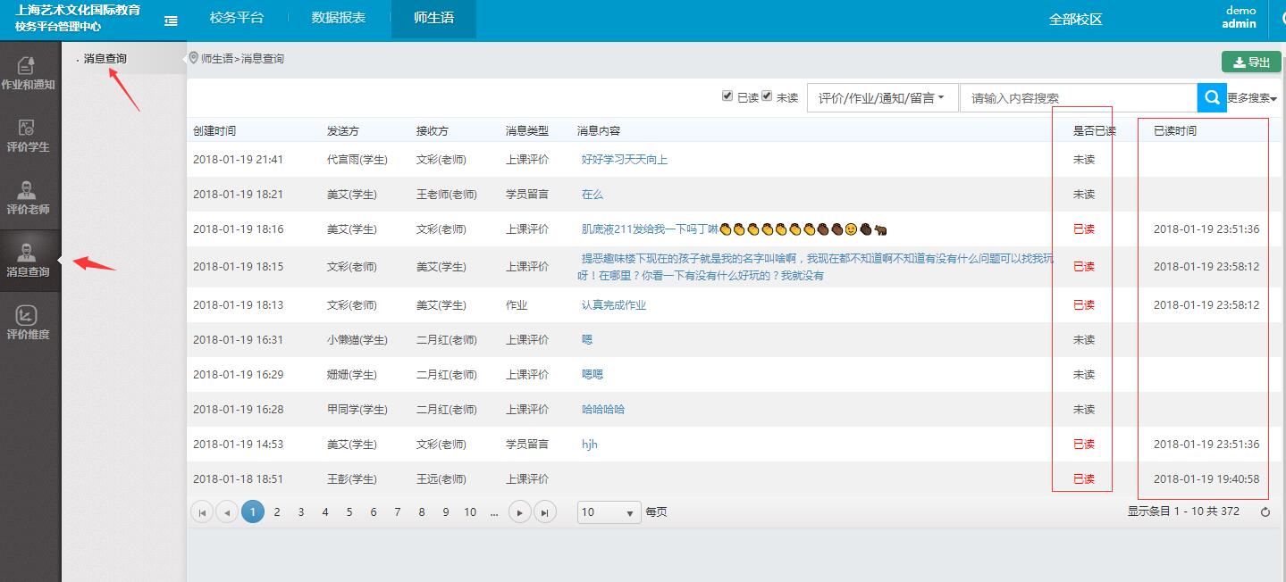This screenshot has width=1286, height=582.
Task: Open 评价维度 sidebar icon
Action: click(x=29, y=322)
